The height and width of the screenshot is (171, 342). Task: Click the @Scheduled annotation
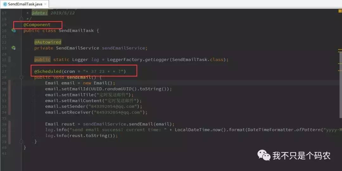(x=48, y=71)
